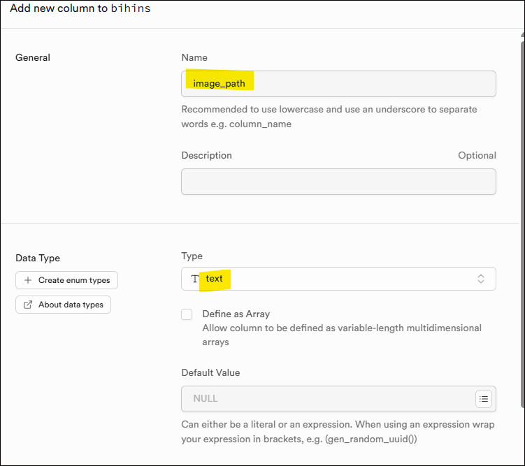Image resolution: width=525 pixels, height=466 pixels.
Task: Click the Add new column to bihins title
Action: tap(80, 8)
